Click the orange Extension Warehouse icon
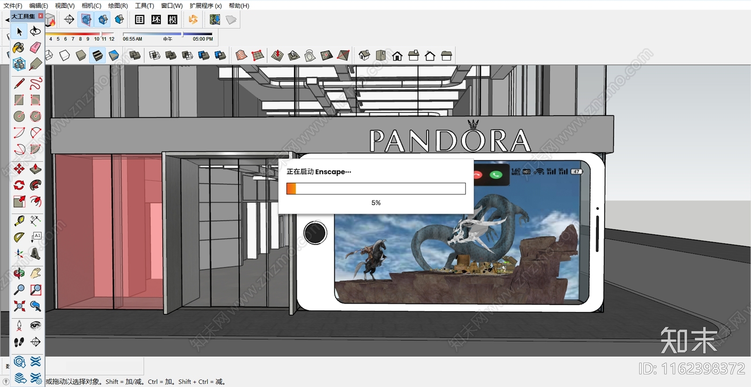 [x=193, y=19]
